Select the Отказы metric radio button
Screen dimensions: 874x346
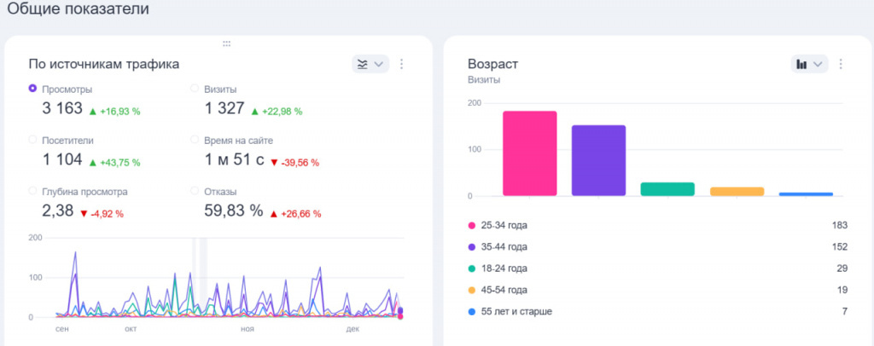click(x=195, y=191)
